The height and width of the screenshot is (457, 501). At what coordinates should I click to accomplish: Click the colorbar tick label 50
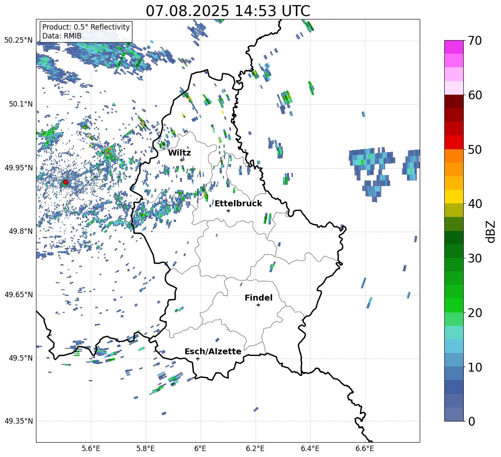click(x=475, y=150)
